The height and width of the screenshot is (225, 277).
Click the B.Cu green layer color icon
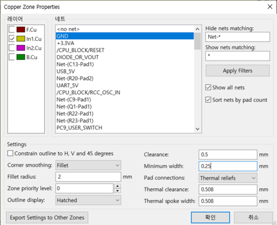point(20,57)
